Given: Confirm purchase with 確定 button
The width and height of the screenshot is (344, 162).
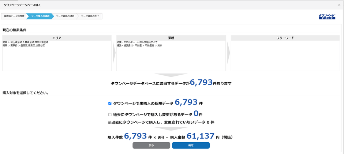Looking at the screenshot, I should pos(191,145).
